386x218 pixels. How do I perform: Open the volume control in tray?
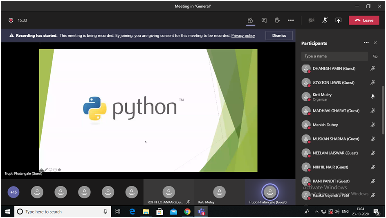[337, 211]
